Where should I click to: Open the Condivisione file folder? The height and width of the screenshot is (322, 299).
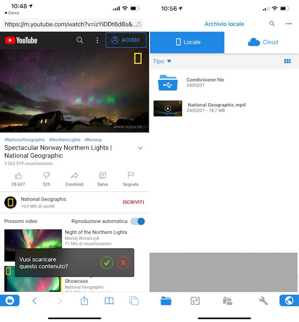[x=168, y=83]
